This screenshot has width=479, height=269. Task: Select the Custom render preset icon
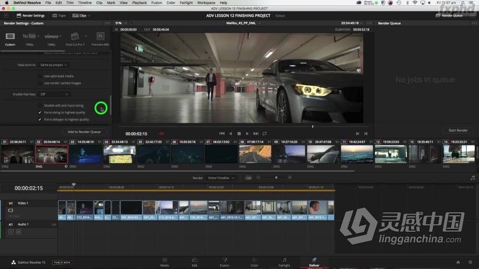pos(10,37)
